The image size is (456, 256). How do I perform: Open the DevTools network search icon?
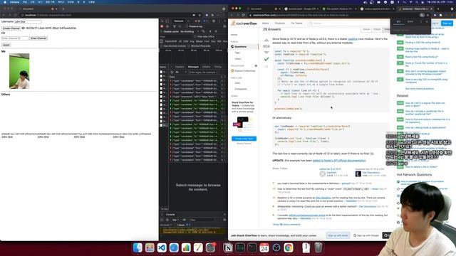click(180, 26)
